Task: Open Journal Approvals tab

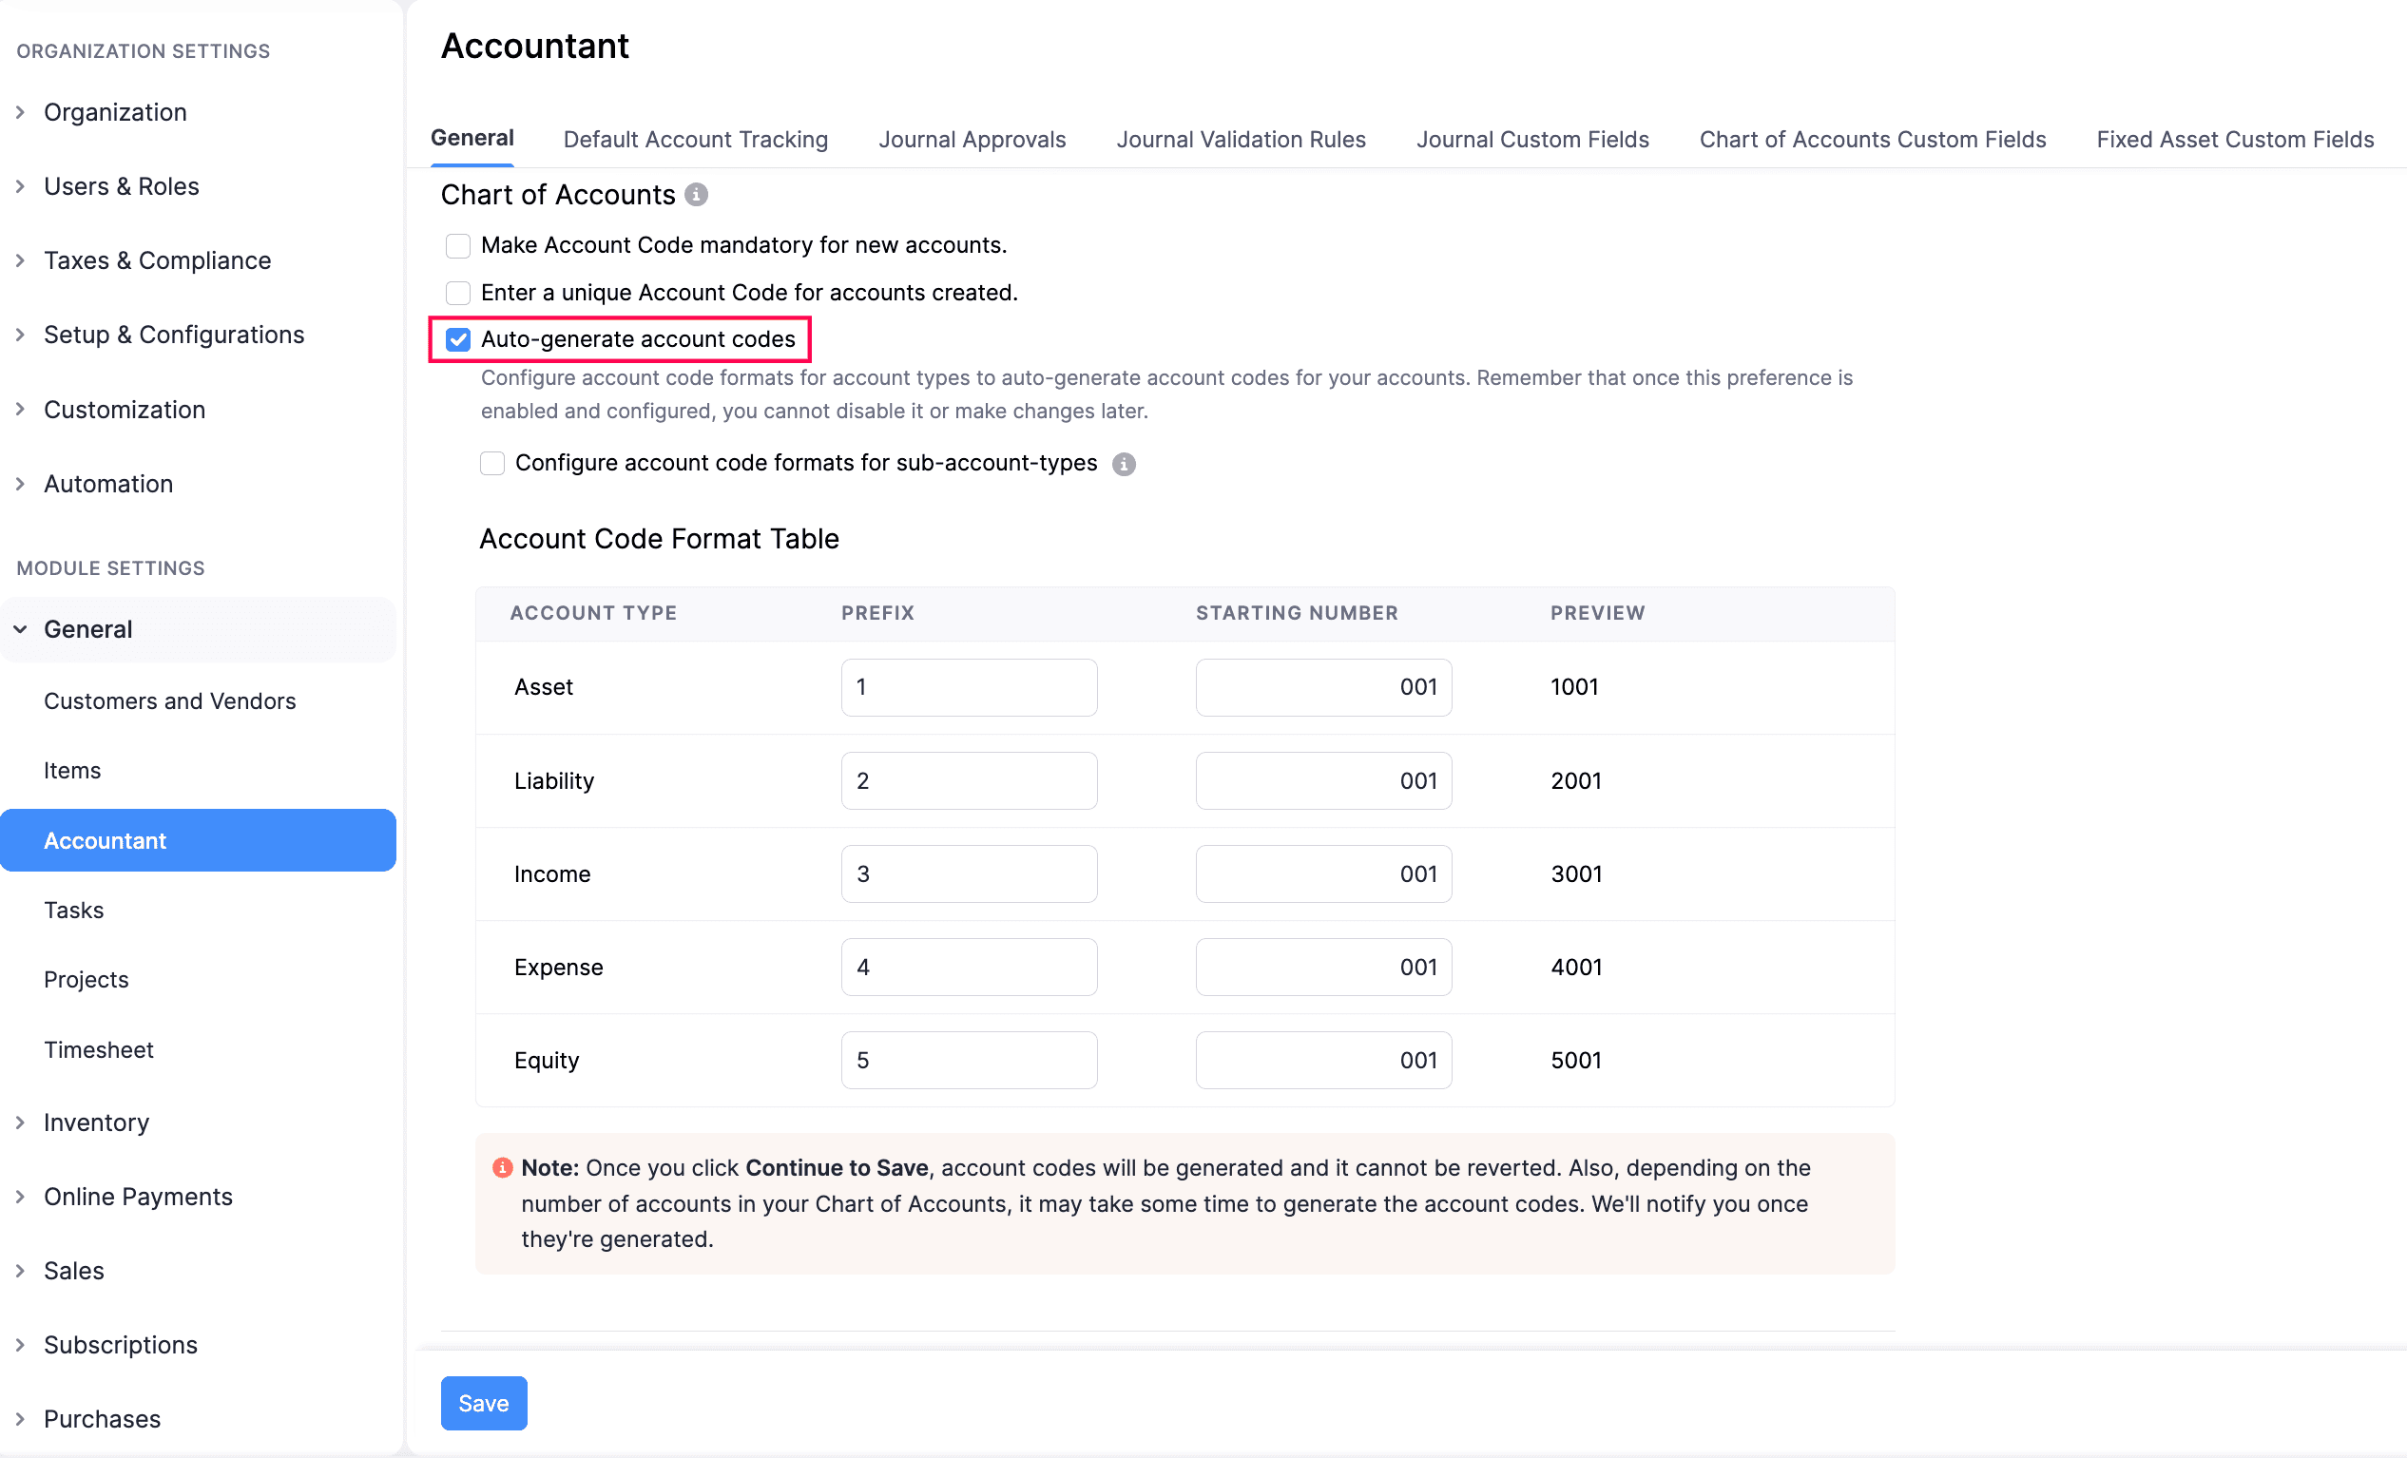Action: point(972,140)
